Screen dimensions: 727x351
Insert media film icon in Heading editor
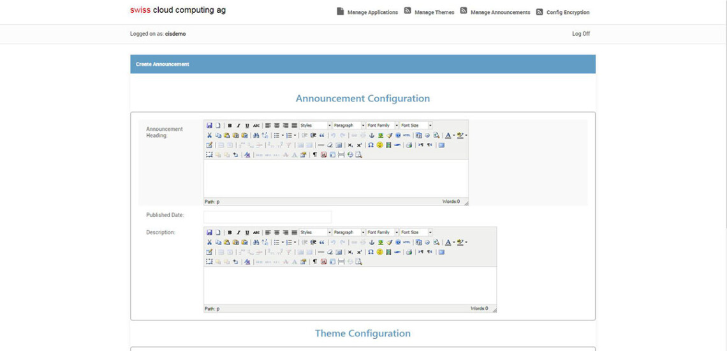point(388,146)
